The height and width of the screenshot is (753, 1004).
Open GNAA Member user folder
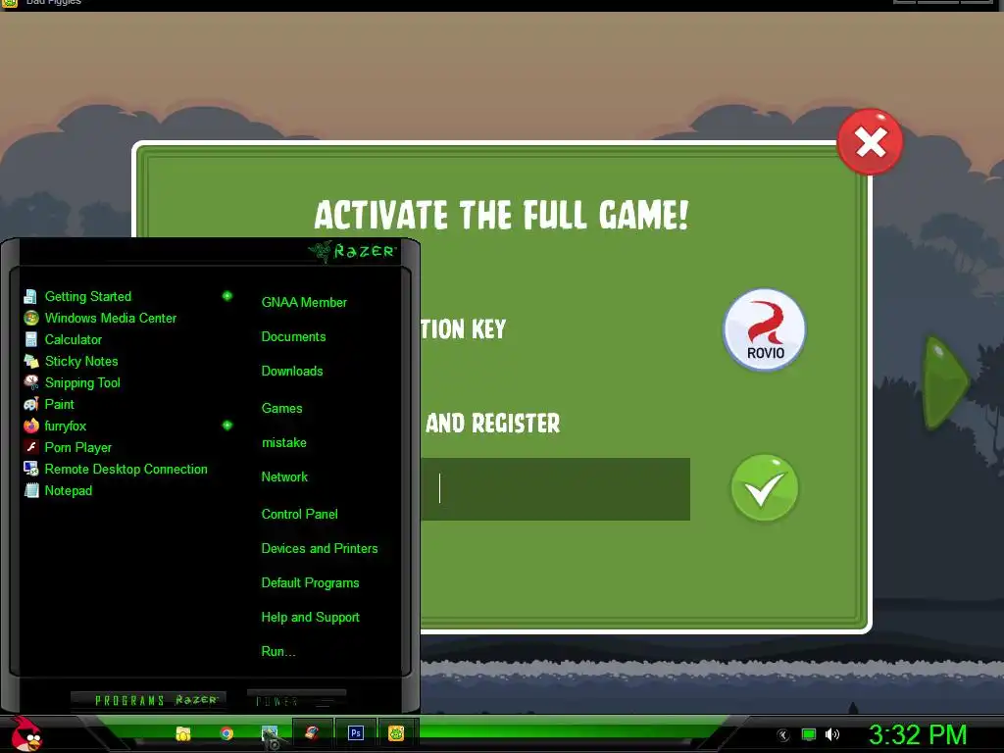tap(304, 302)
